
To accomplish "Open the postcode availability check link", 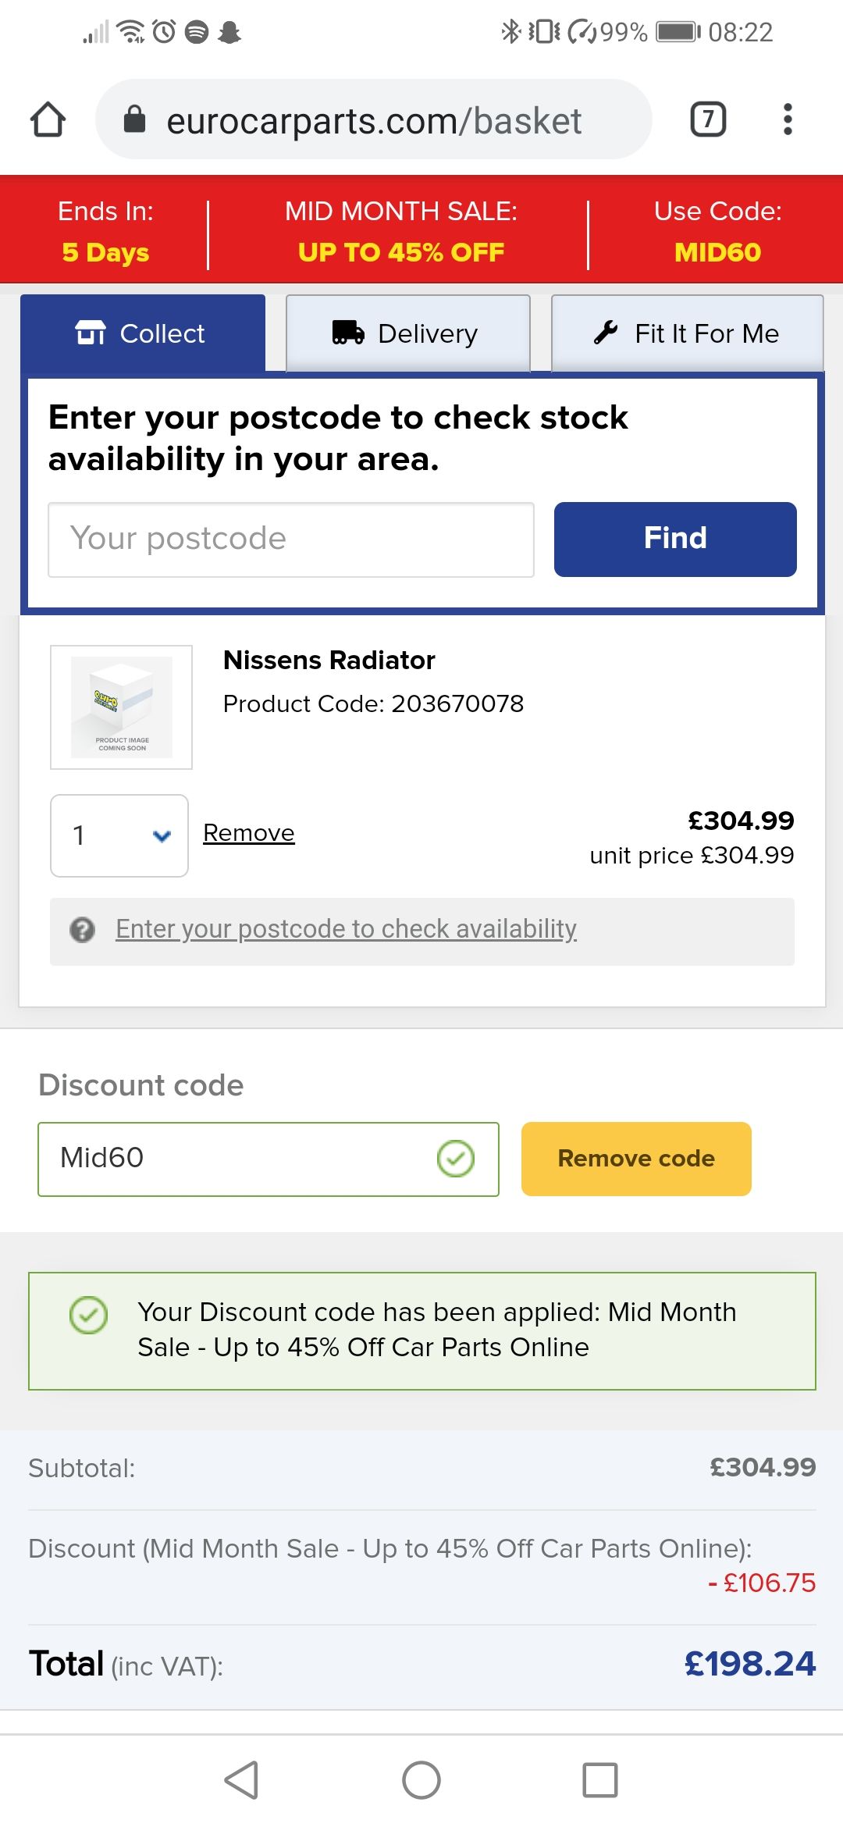I will [x=347, y=929].
